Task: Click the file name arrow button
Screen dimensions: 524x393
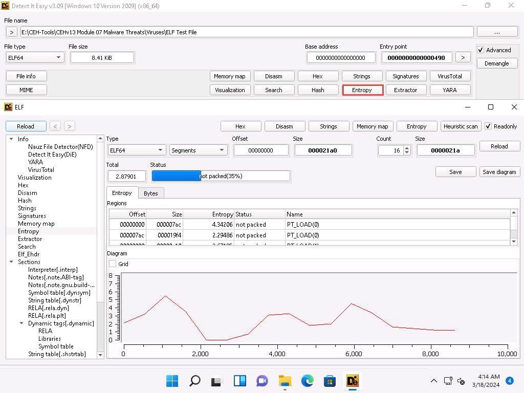Action: tap(11, 32)
